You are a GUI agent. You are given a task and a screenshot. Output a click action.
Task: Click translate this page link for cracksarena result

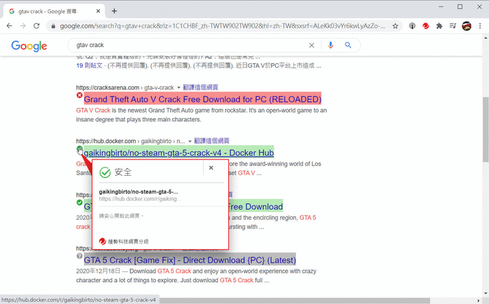(x=200, y=88)
